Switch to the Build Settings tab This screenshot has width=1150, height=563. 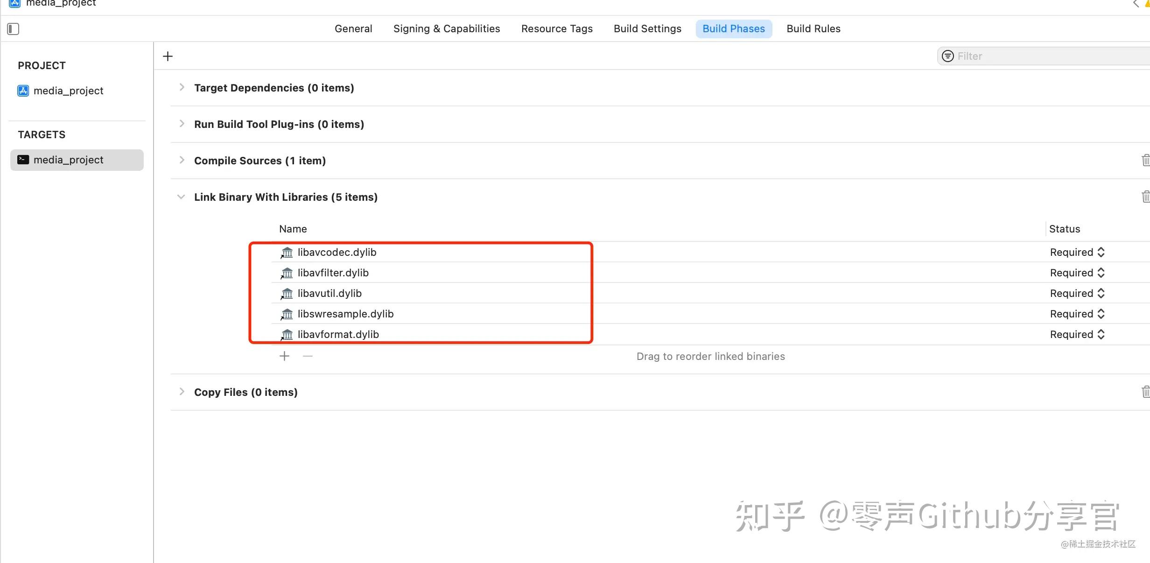point(647,28)
